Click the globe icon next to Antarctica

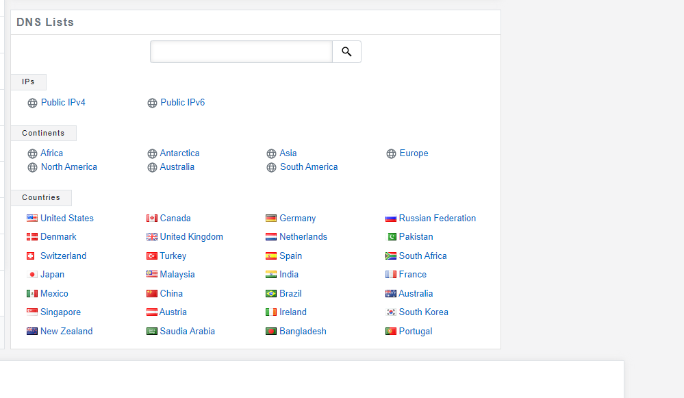click(152, 153)
